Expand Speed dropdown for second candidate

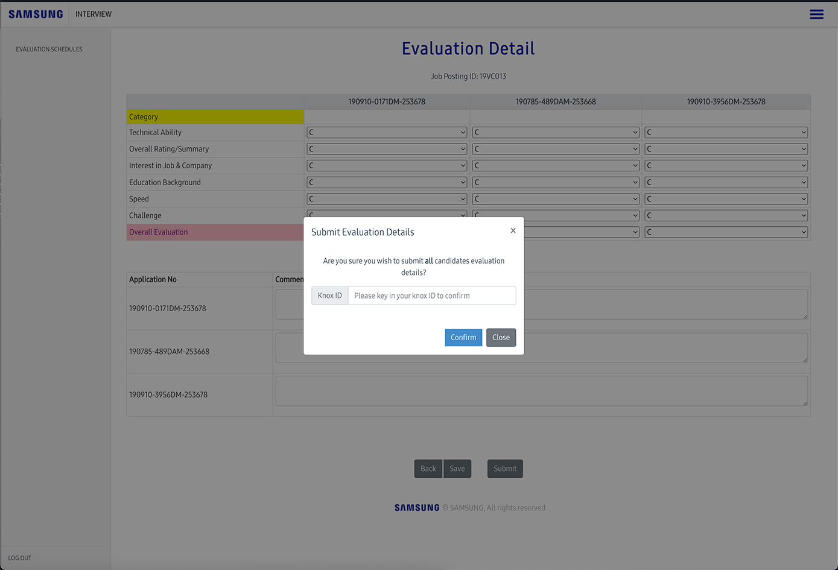click(x=555, y=199)
